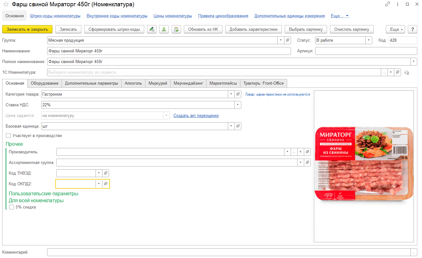The image size is (422, 258).
Task: Clear the 1С:Номенклатура field with X
Action: pos(391,72)
